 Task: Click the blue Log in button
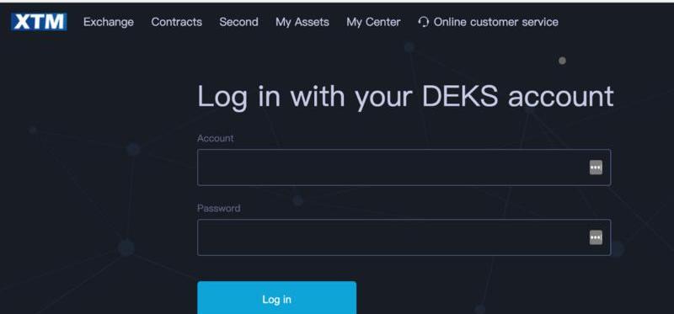click(x=277, y=298)
